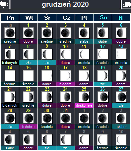Click new moon icon for December 15

click(28, 76)
